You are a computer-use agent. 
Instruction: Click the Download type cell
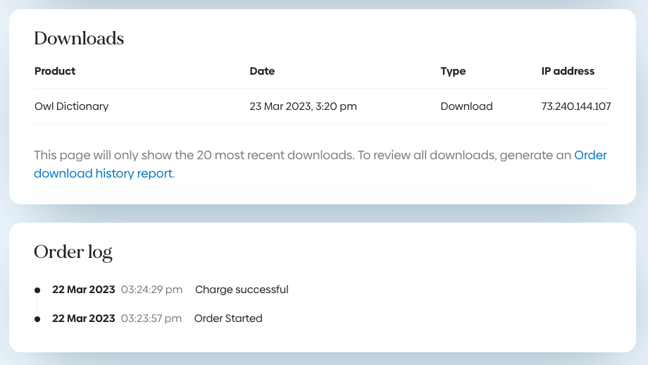(466, 107)
